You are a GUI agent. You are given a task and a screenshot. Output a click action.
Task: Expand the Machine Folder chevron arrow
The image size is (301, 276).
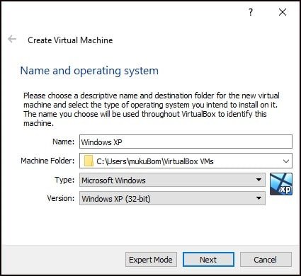[x=286, y=161]
